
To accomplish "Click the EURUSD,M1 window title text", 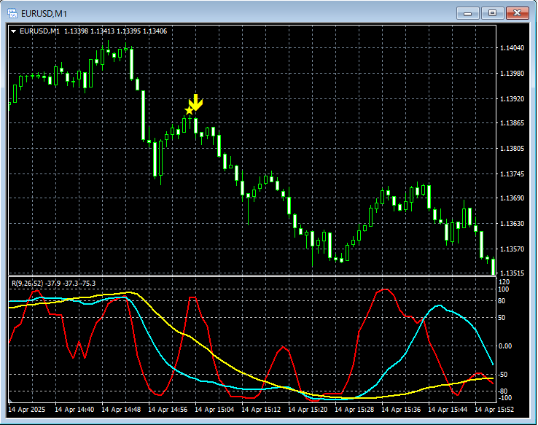I will tap(44, 14).
